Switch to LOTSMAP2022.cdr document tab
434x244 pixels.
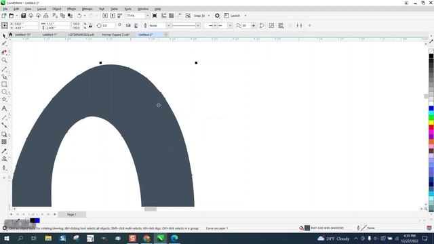click(81, 35)
